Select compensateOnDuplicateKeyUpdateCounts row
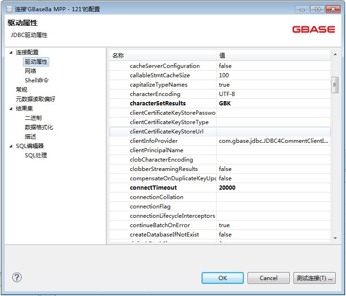Viewport: 346px width, 296px height. coord(220,178)
